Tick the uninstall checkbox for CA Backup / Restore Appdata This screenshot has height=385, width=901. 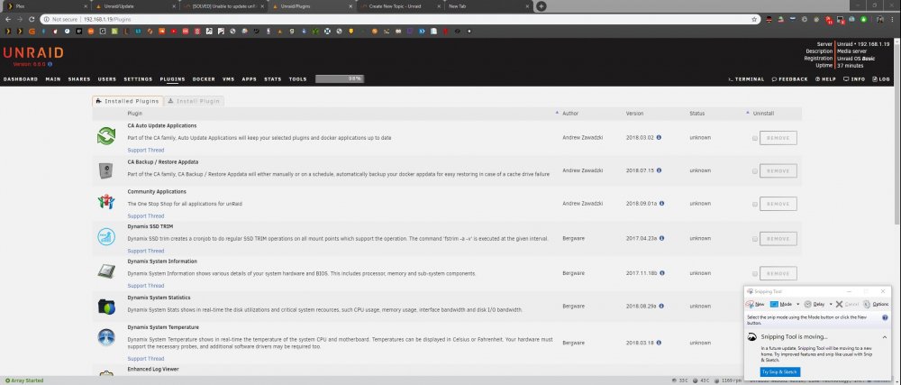tap(754, 171)
